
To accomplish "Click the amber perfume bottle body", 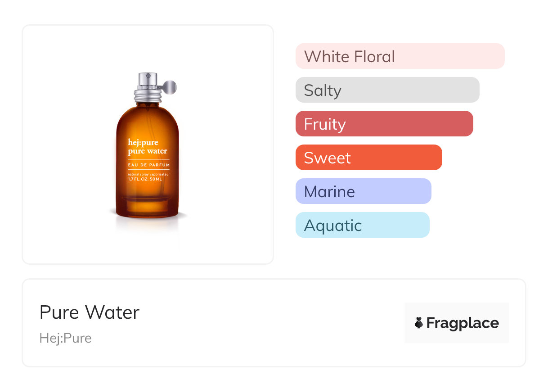I will click(x=147, y=198).
